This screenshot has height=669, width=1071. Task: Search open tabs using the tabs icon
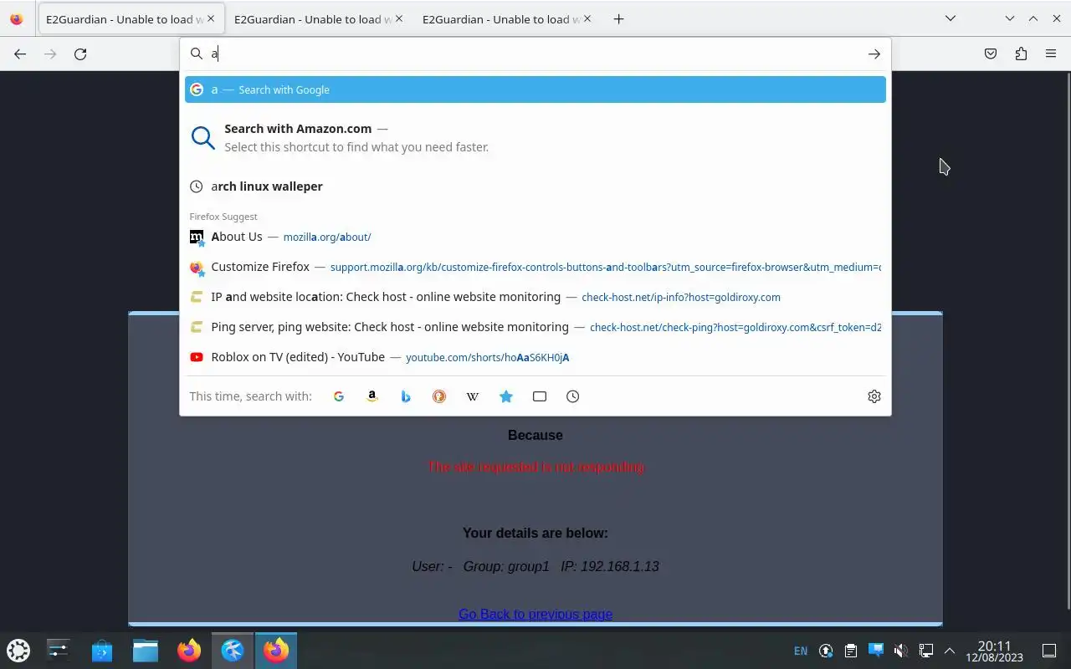(x=540, y=396)
